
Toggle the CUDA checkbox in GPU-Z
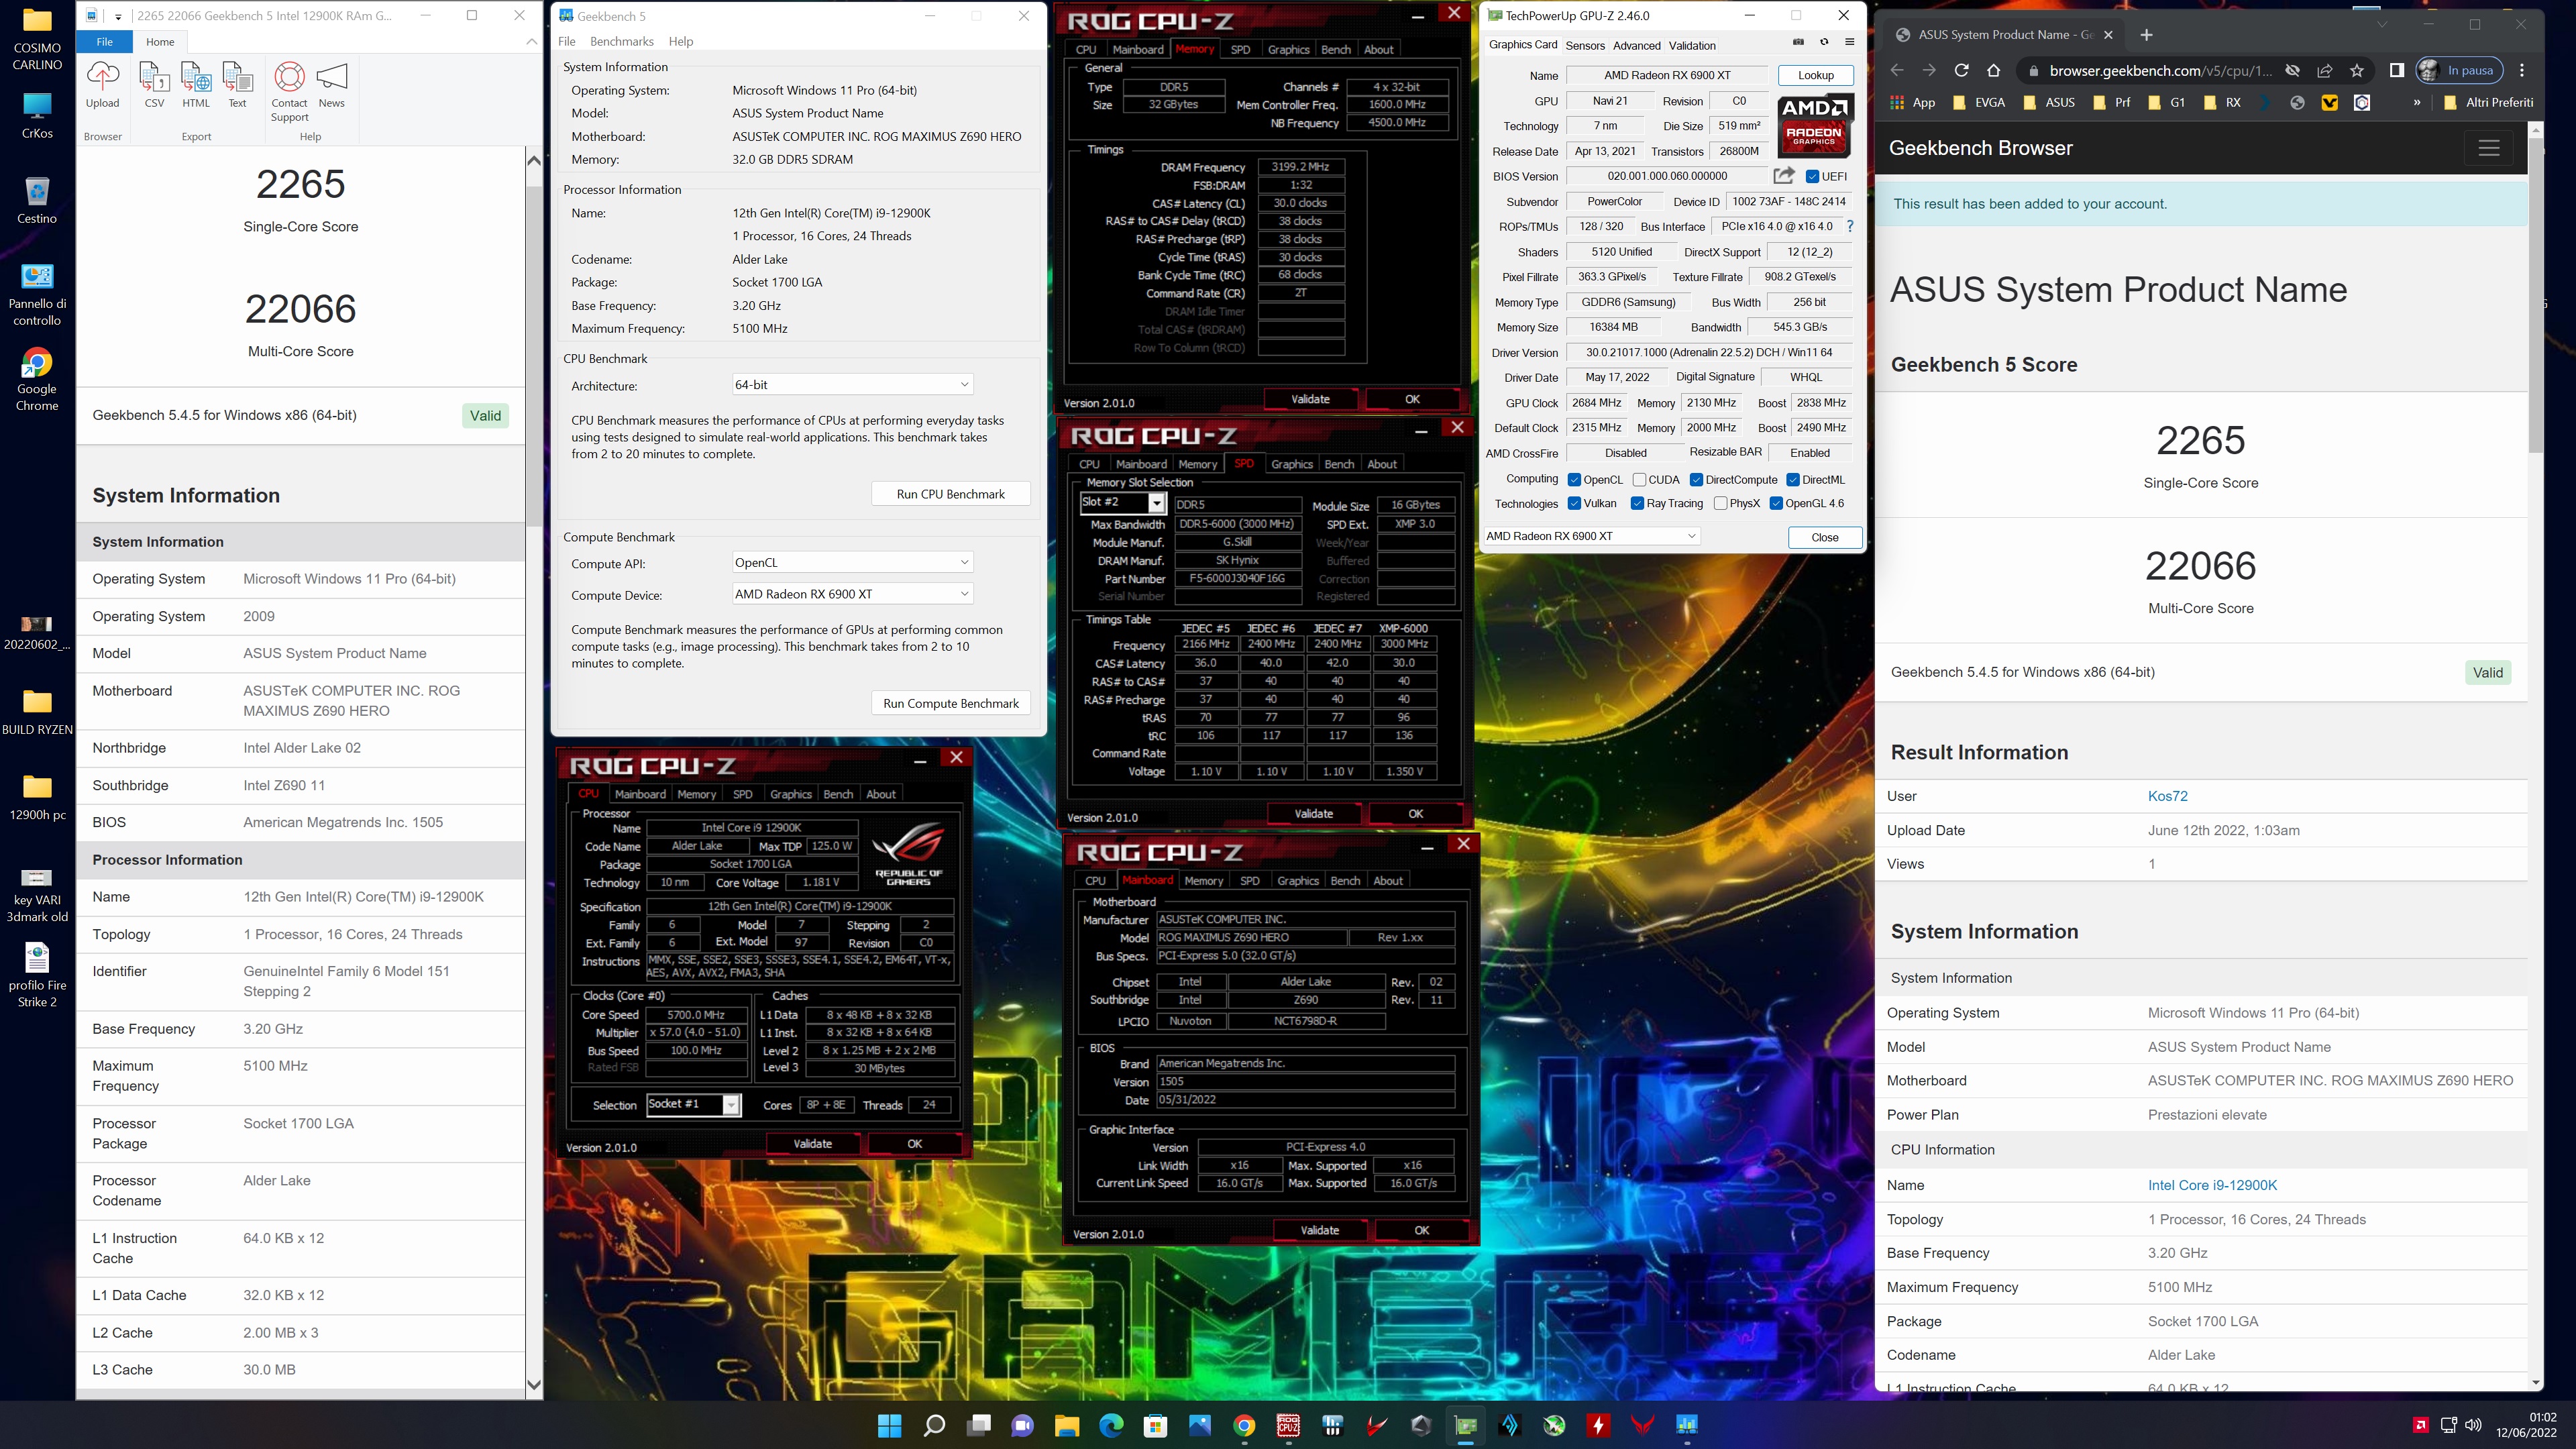(1639, 479)
